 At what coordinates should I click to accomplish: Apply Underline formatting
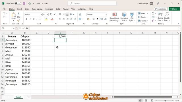(34, 19)
